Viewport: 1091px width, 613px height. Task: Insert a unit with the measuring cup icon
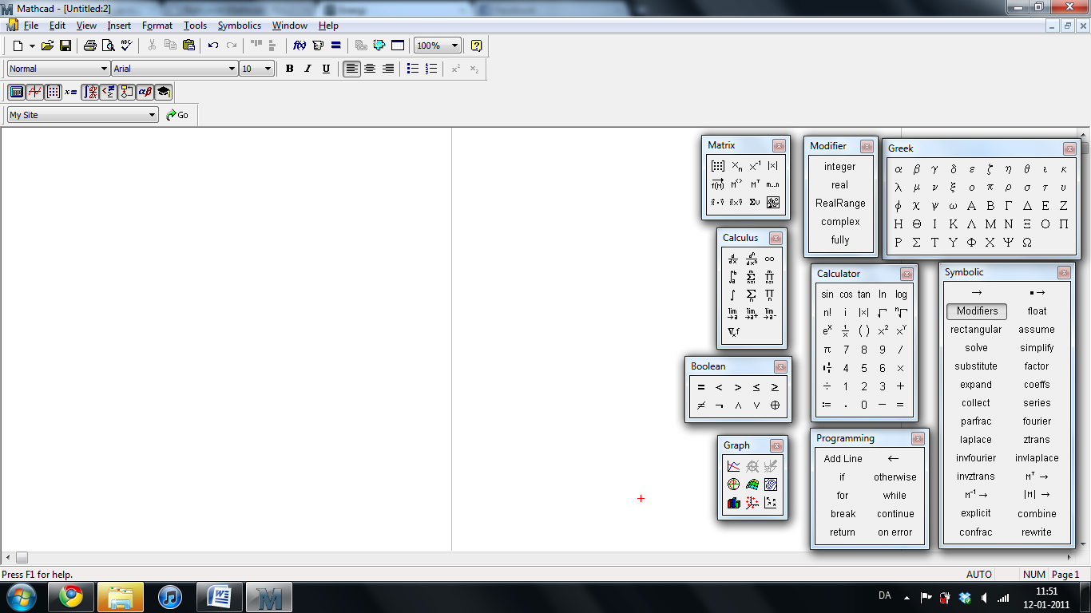318,45
